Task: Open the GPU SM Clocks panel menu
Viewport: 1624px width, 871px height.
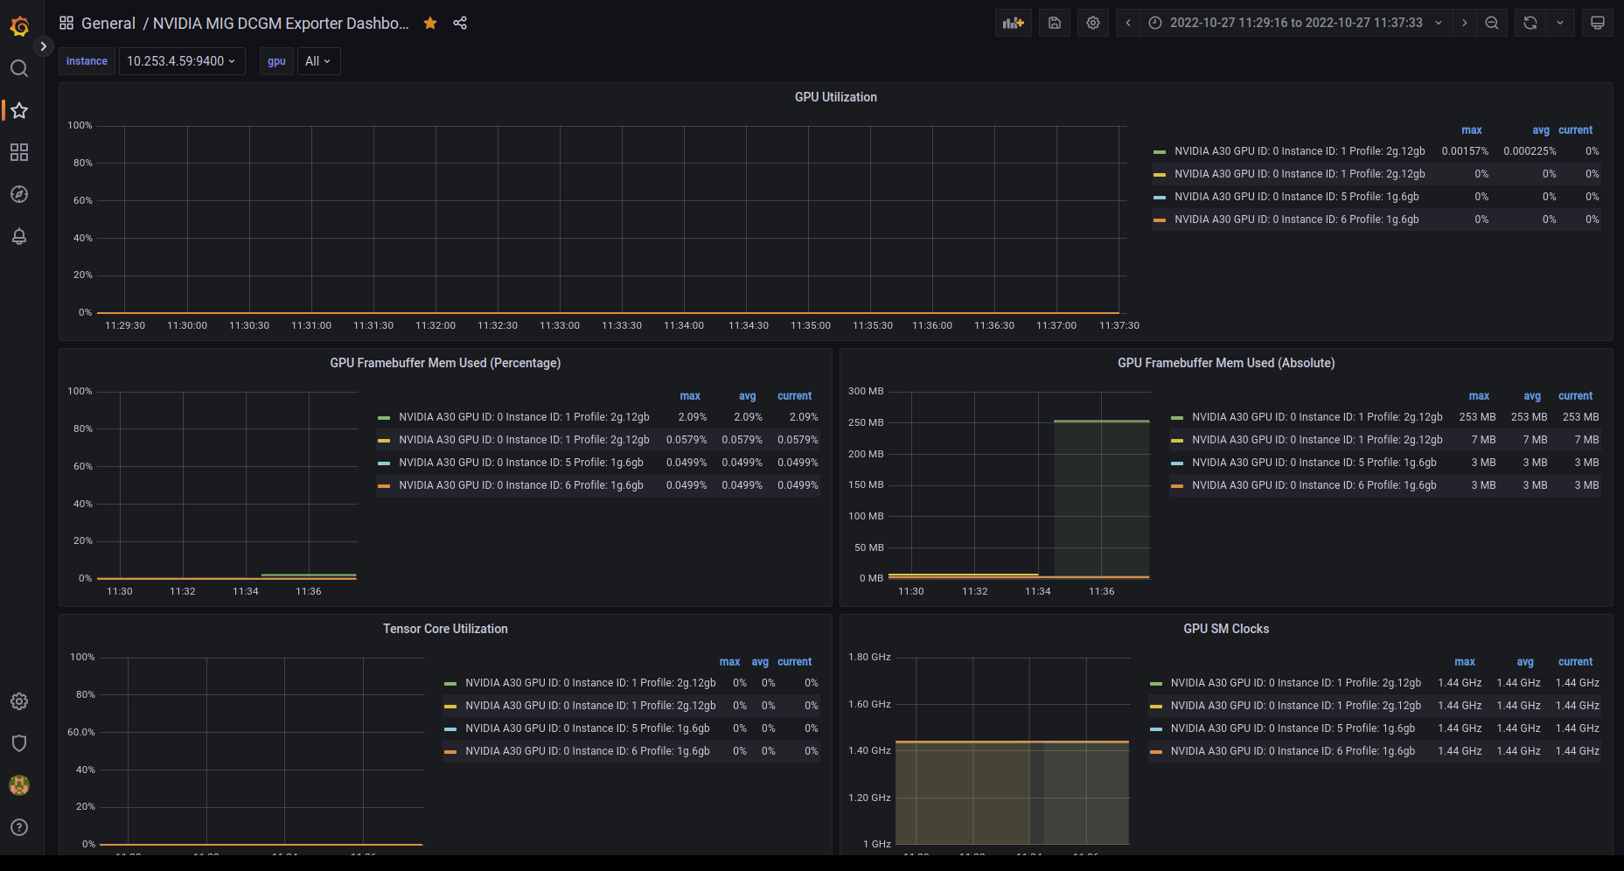Action: tap(1226, 629)
